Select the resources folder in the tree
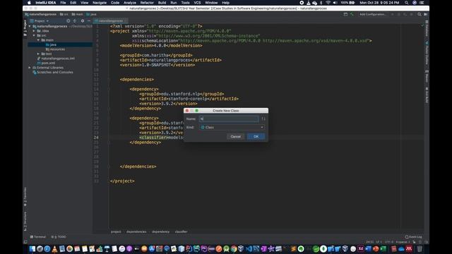 coord(55,49)
